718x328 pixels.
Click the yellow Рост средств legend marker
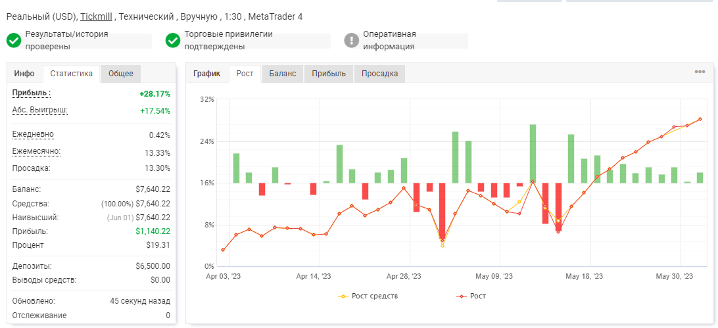point(343,296)
